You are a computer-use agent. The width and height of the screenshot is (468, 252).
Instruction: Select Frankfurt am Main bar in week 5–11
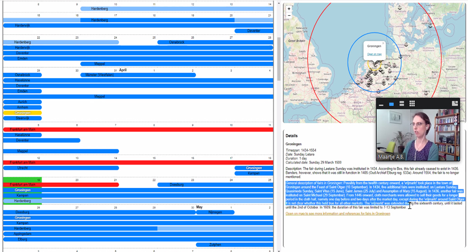(138, 129)
